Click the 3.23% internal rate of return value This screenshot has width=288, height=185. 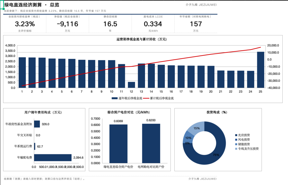[x=25, y=24]
